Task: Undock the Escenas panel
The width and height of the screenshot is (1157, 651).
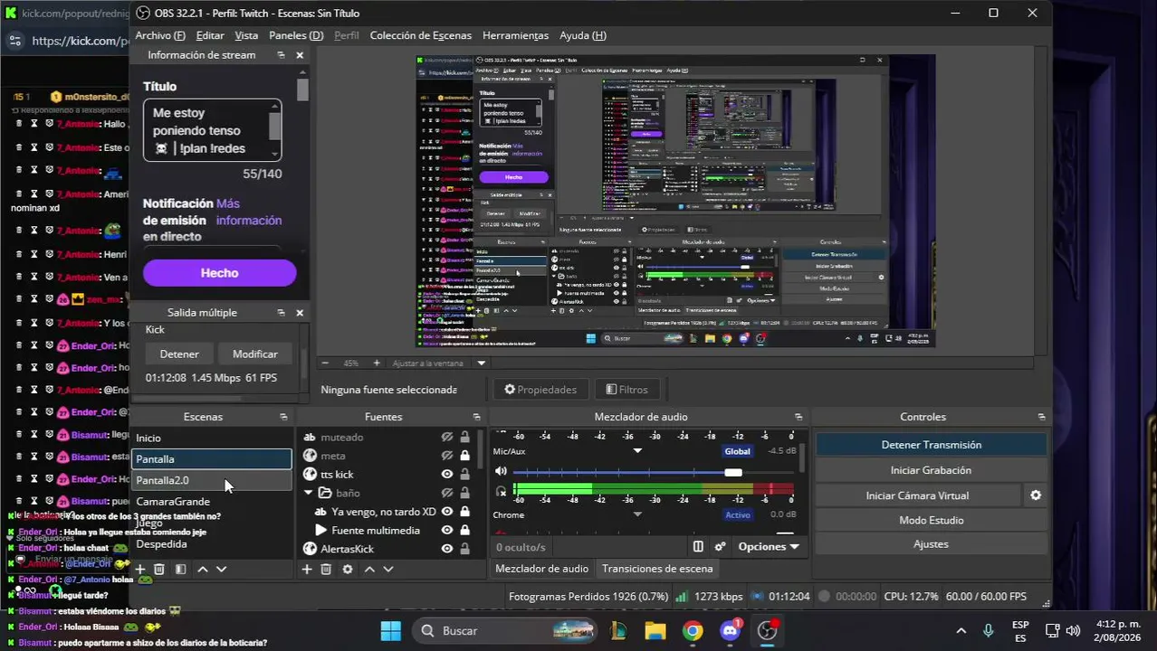Action: (x=283, y=417)
